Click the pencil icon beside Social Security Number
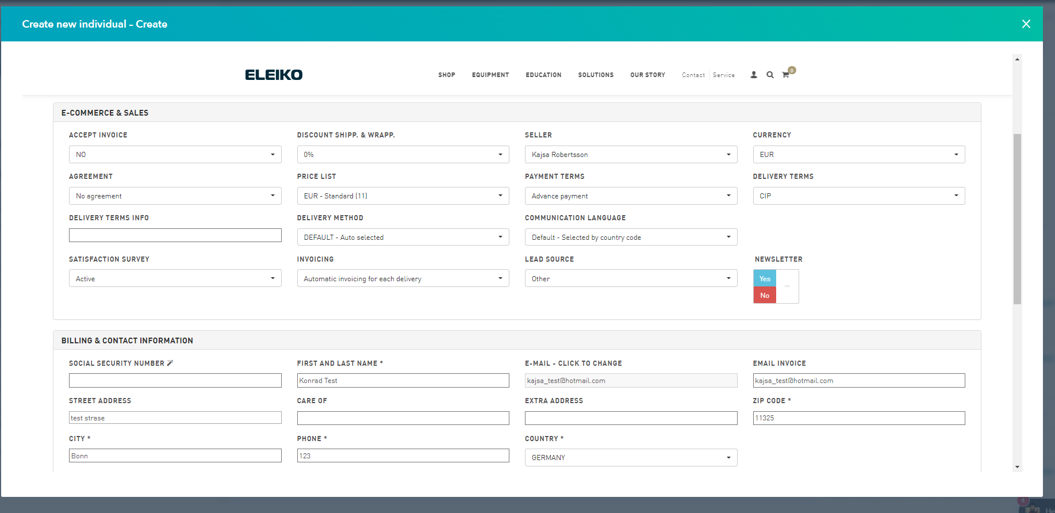Screen dimensions: 1055x513 click(170, 363)
